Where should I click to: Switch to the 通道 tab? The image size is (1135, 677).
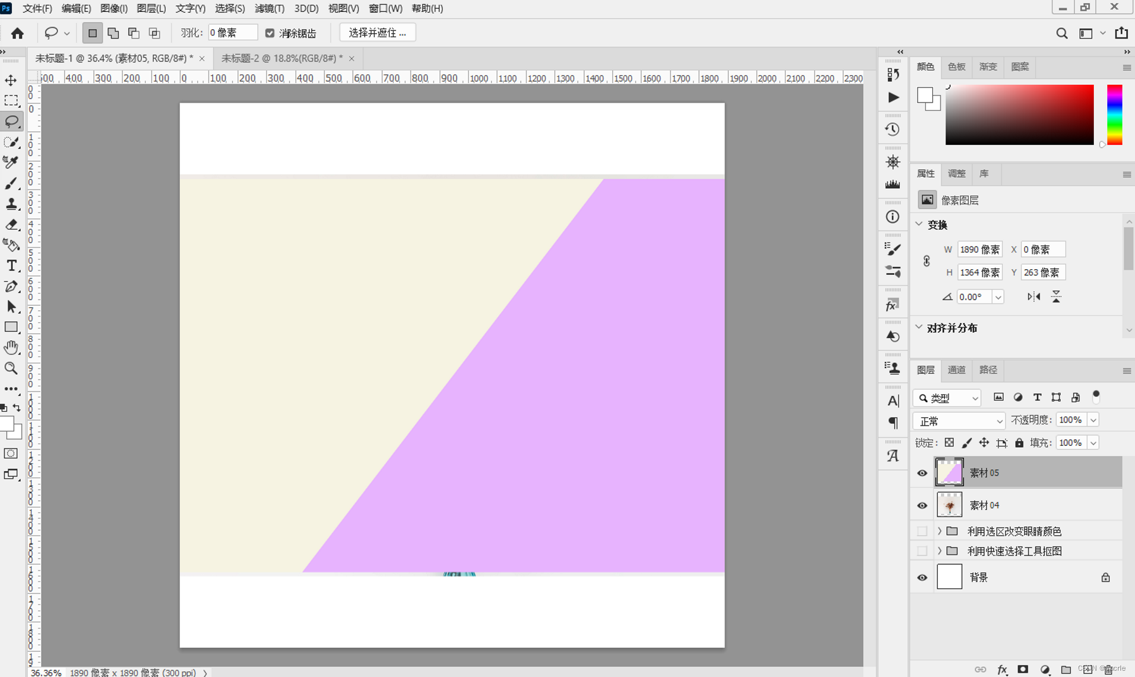coord(956,370)
